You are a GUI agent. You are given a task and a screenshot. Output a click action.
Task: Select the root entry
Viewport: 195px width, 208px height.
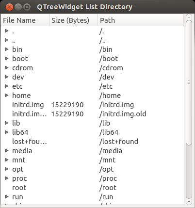(x=19, y=188)
